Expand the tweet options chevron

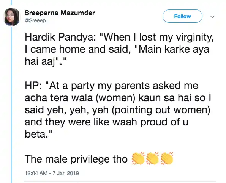[212, 17]
